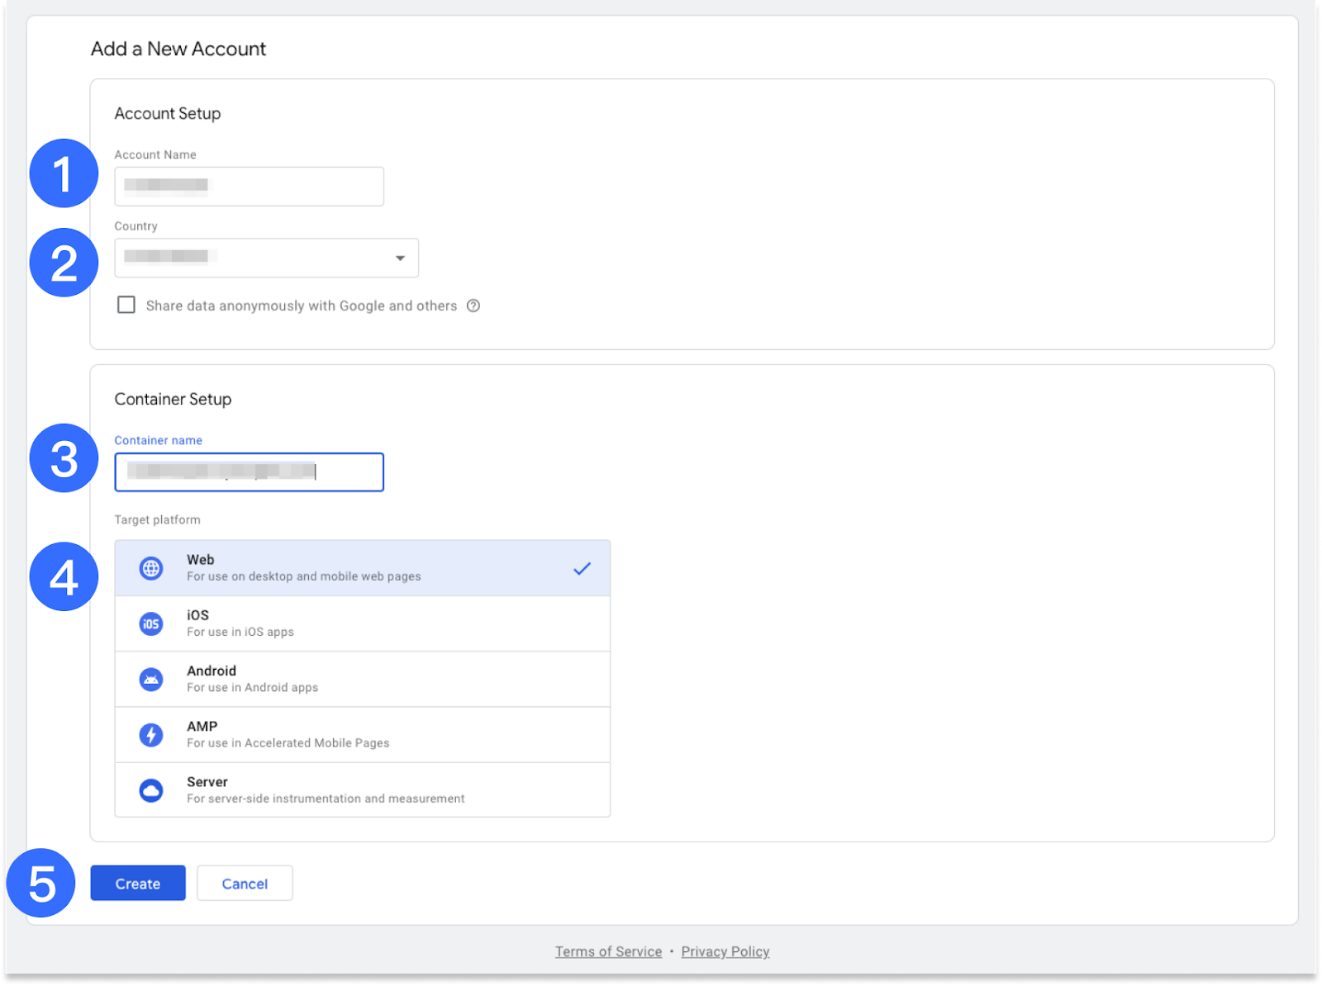Click the Web globe icon
The image size is (1322, 986).
pos(151,568)
